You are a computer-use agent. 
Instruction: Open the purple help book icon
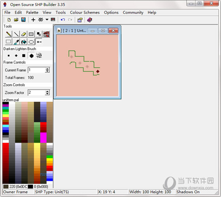tap(90, 20)
